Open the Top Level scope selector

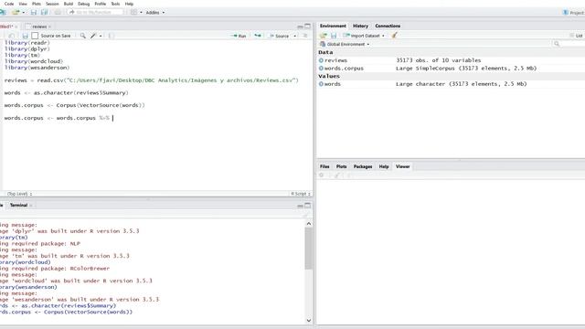(x=19, y=194)
